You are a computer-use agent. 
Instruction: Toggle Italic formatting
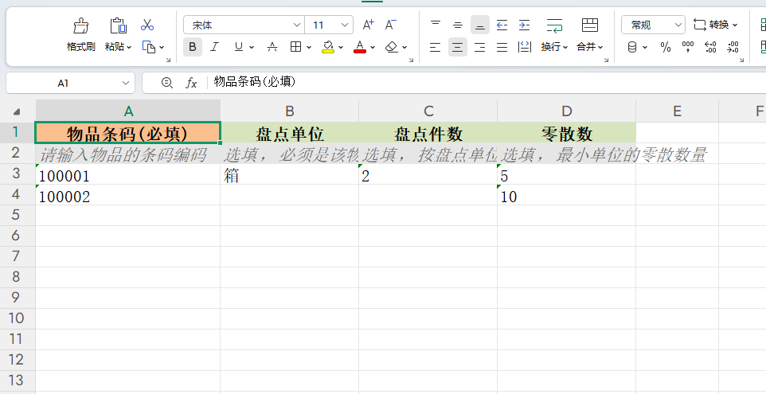[x=214, y=47]
